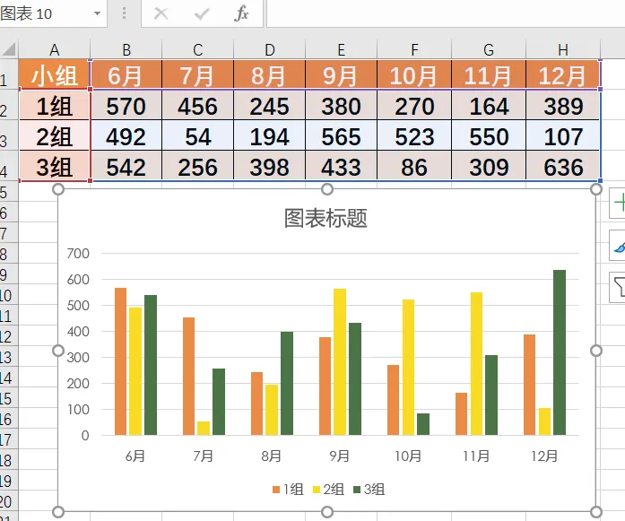This screenshot has width=625, height=521.
Task: Select column G header
Action: pos(489,50)
